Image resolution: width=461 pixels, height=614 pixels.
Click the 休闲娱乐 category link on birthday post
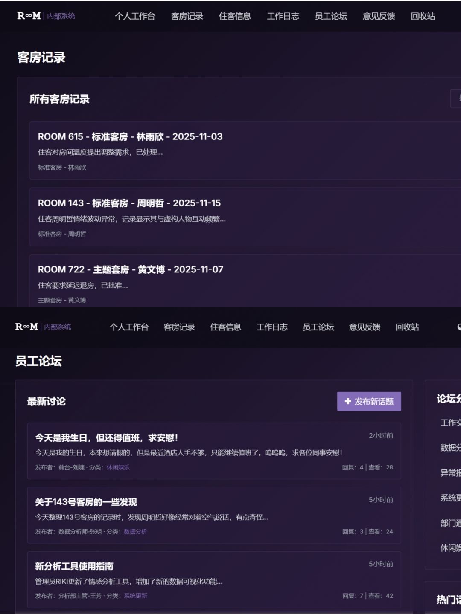click(118, 467)
